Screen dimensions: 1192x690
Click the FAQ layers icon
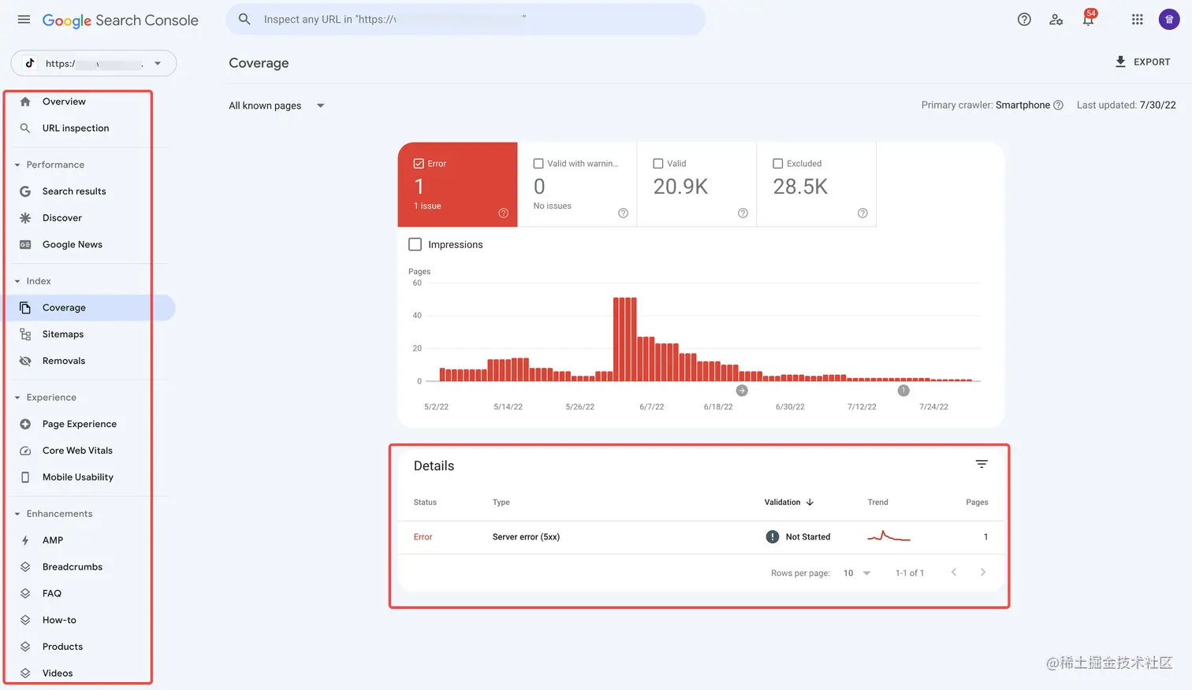tap(25, 594)
